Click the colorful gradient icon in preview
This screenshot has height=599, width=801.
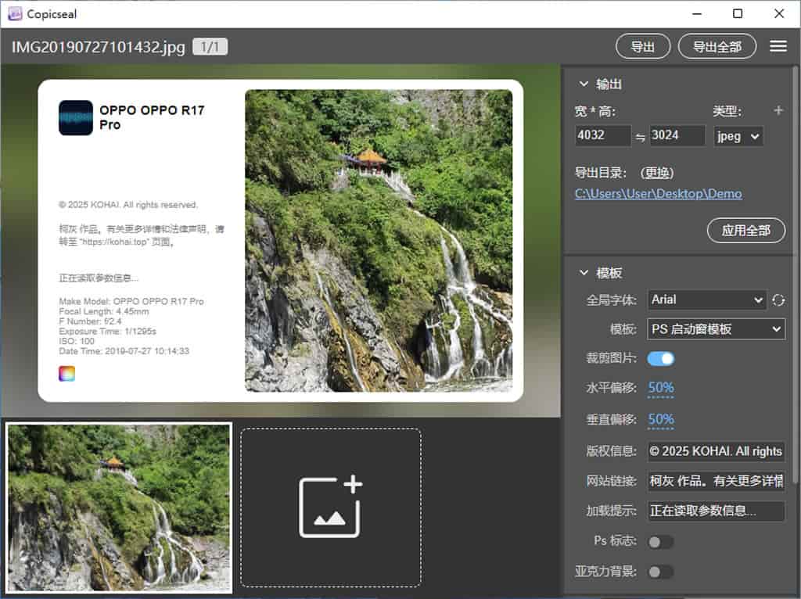[66, 373]
